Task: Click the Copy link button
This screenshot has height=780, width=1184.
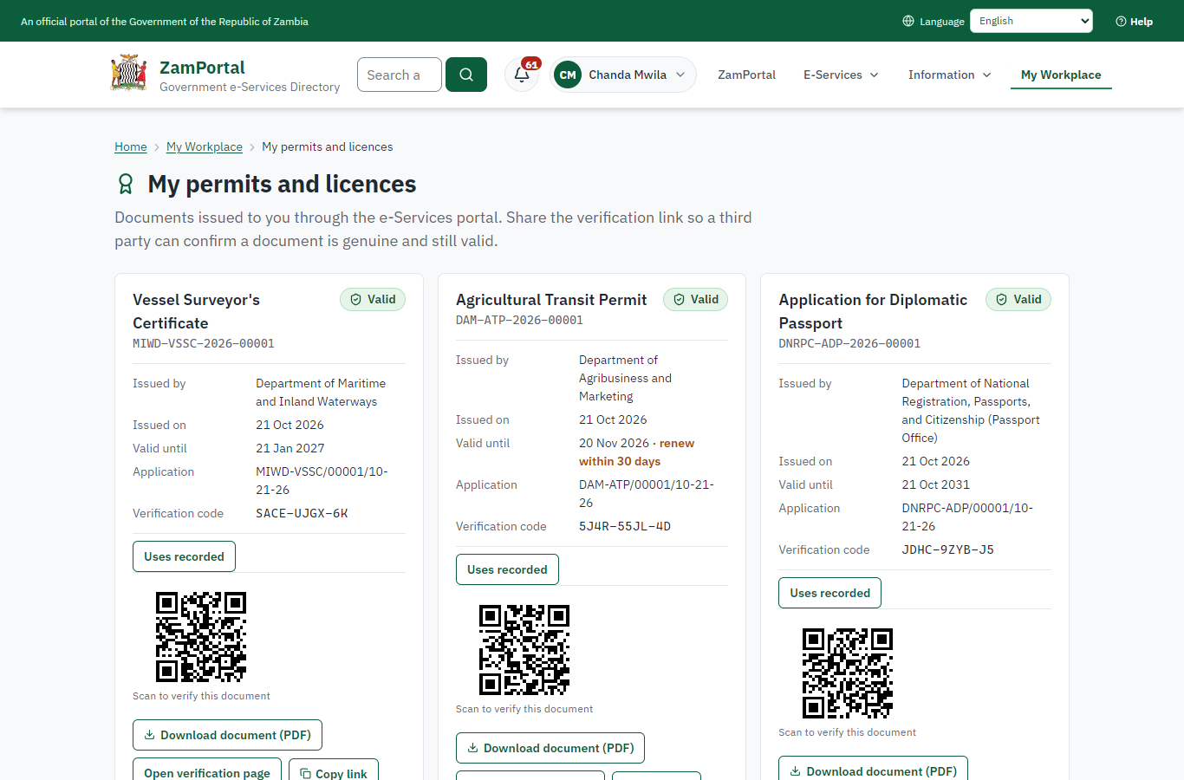Action: (x=334, y=773)
